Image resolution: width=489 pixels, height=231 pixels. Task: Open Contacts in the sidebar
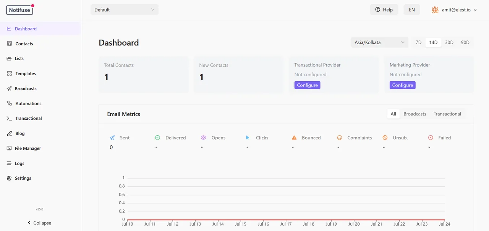40,44
